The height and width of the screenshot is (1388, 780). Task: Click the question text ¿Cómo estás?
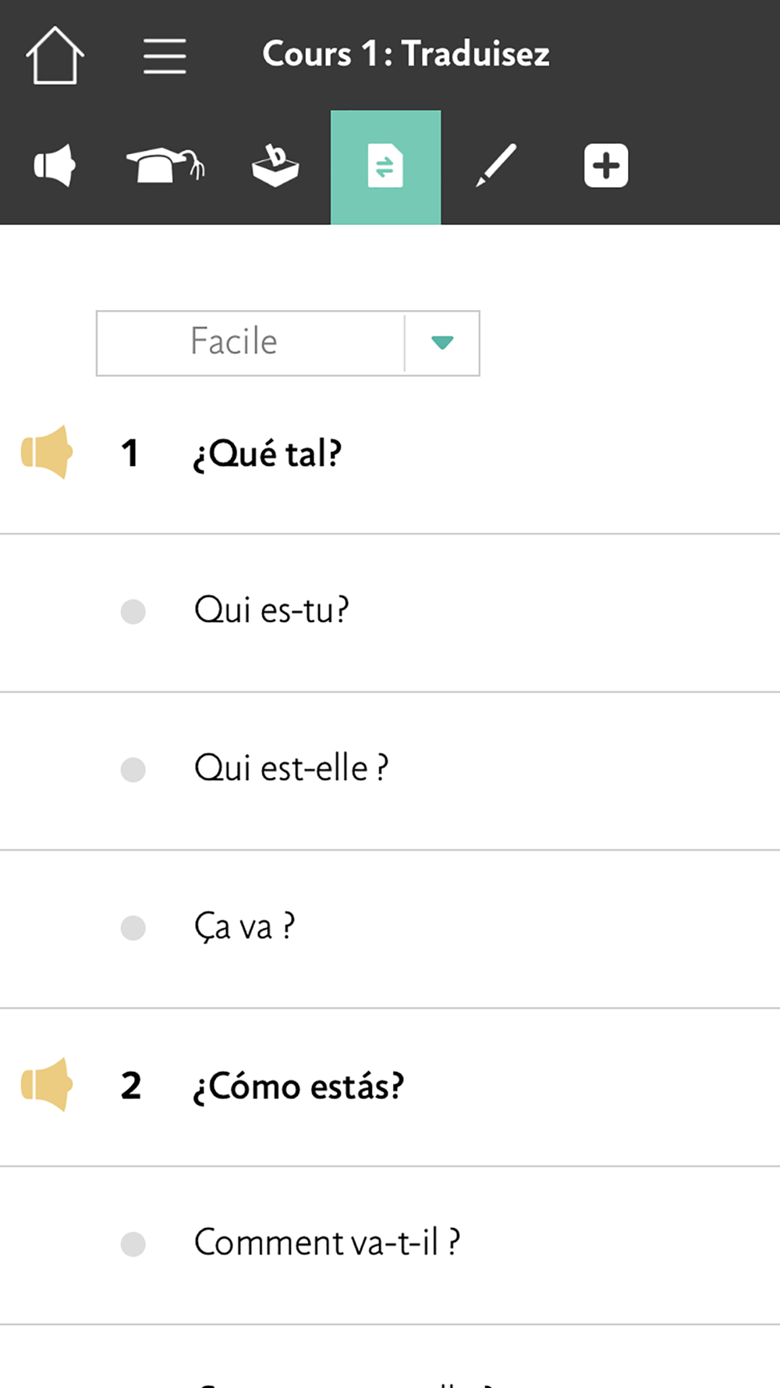tap(299, 1086)
